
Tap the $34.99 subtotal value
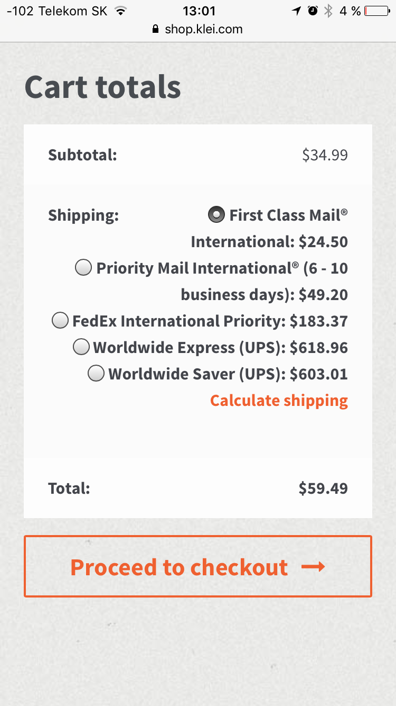click(325, 155)
